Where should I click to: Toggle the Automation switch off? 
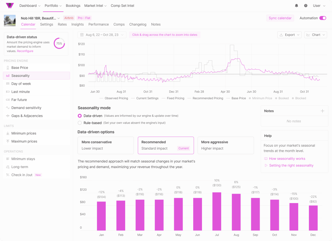tap(323, 18)
